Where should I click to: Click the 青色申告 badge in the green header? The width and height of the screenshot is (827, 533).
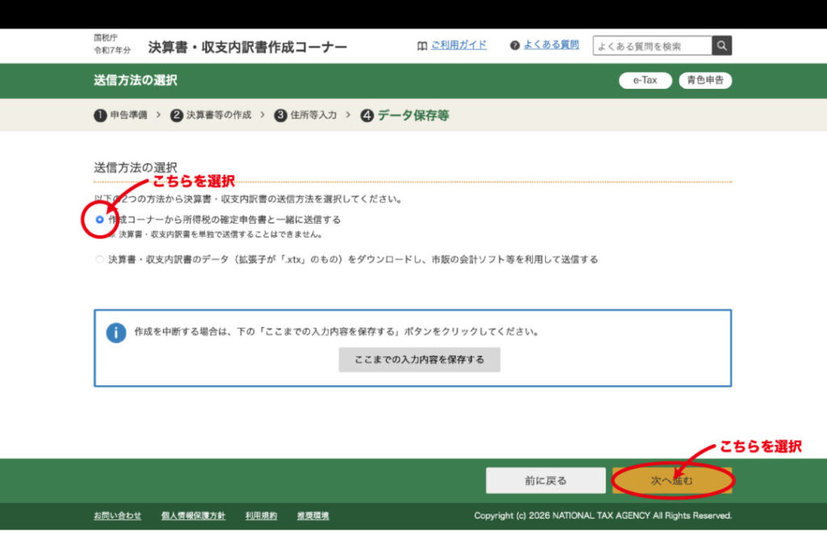[705, 81]
